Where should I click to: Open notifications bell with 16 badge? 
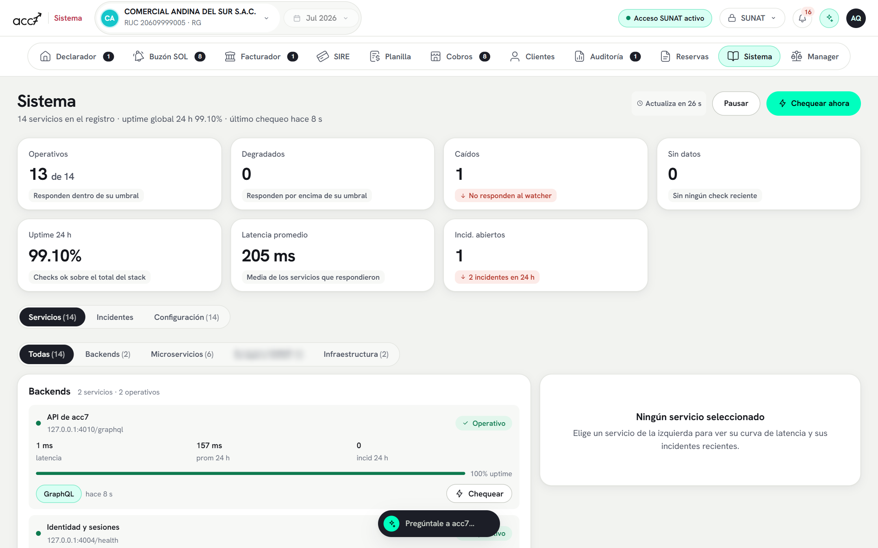[802, 18]
